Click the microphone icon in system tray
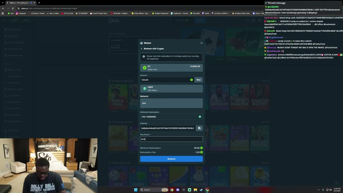 coord(323,190)
